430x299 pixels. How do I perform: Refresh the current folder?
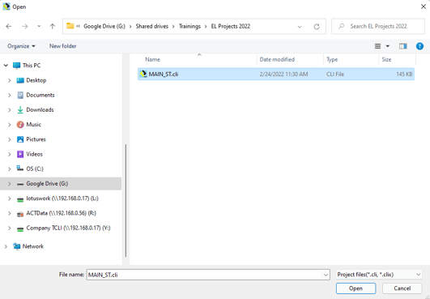[x=317, y=27]
